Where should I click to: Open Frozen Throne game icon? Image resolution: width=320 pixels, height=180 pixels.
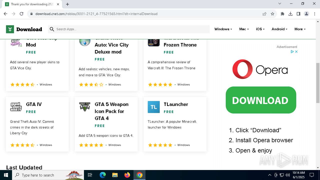click(x=154, y=42)
